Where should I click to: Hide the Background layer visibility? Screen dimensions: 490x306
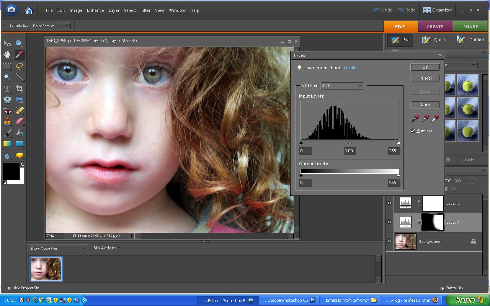pyautogui.click(x=389, y=241)
